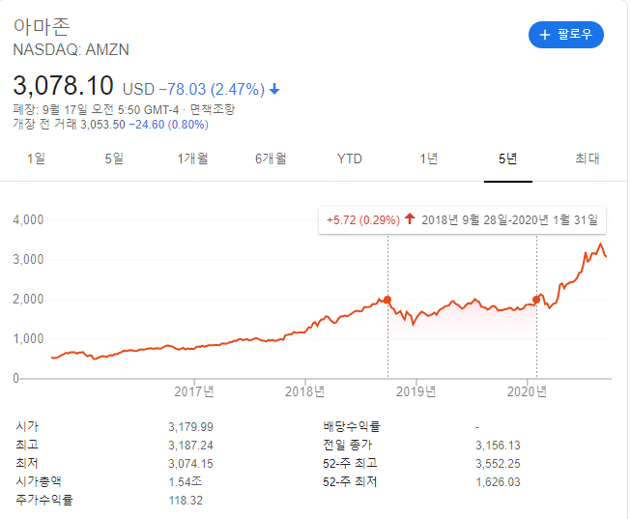Click the right range marker dot on chart
Viewport: 631px width, 519px height.
[536, 300]
